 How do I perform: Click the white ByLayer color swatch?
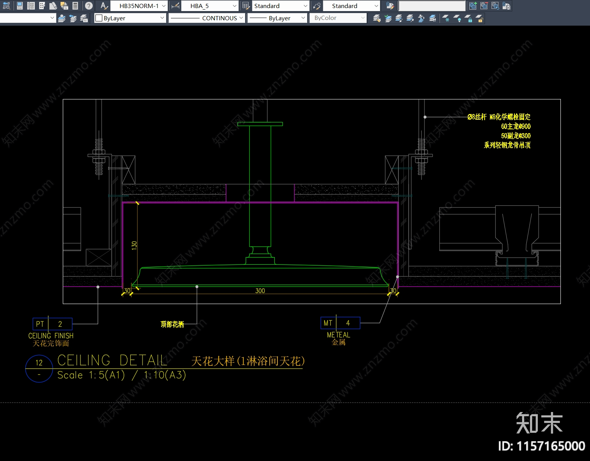tap(99, 18)
